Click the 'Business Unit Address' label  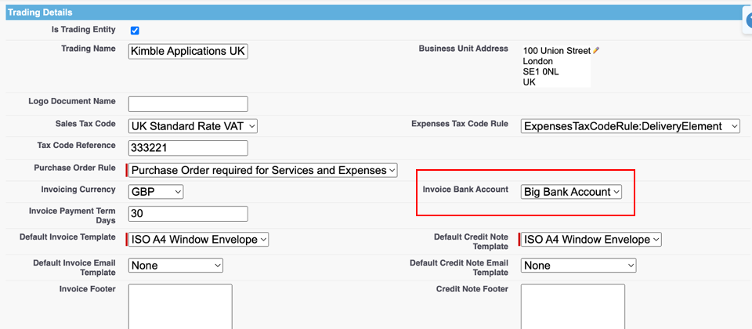pyautogui.click(x=463, y=49)
